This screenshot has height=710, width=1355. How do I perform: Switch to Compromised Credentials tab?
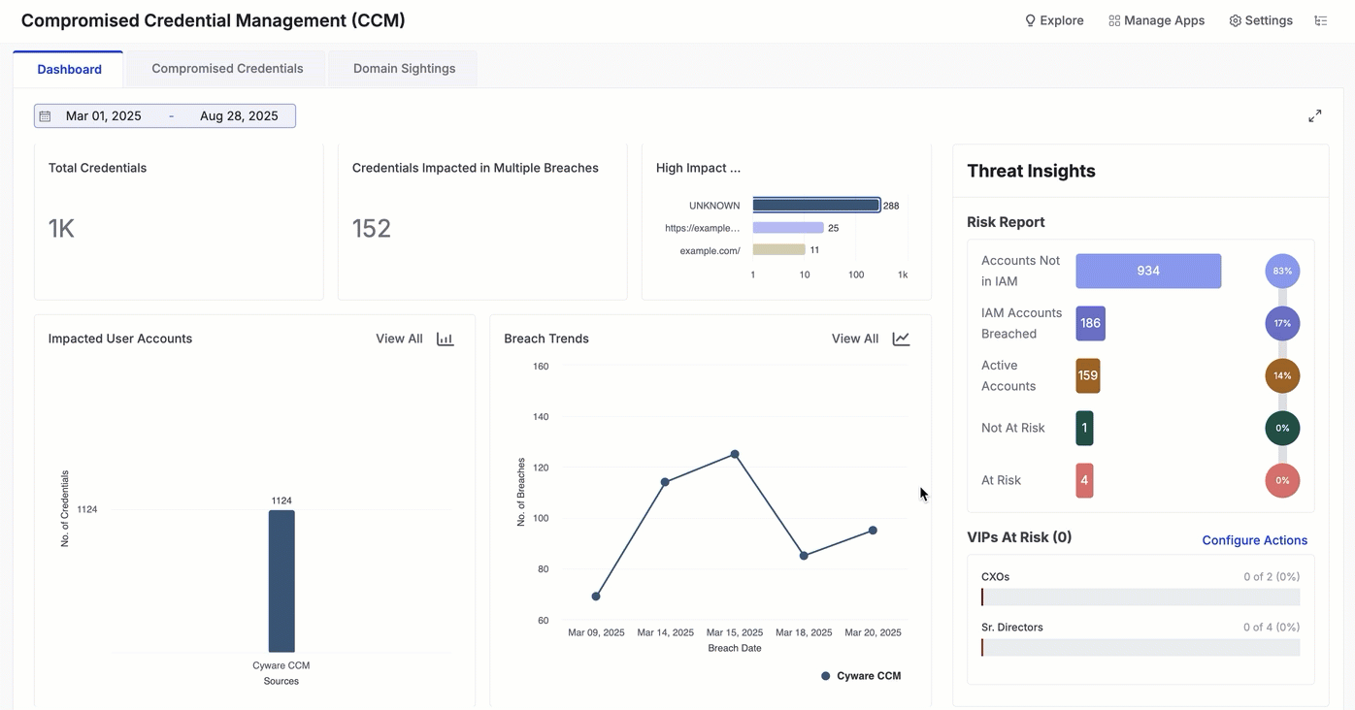click(x=227, y=69)
